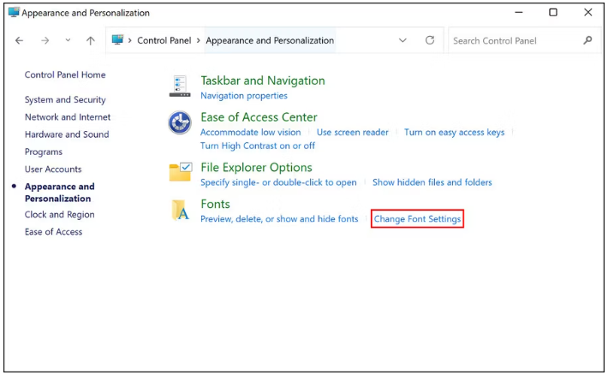608x375 pixels.
Task: Expand the address bar history dropdown
Action: (x=402, y=40)
